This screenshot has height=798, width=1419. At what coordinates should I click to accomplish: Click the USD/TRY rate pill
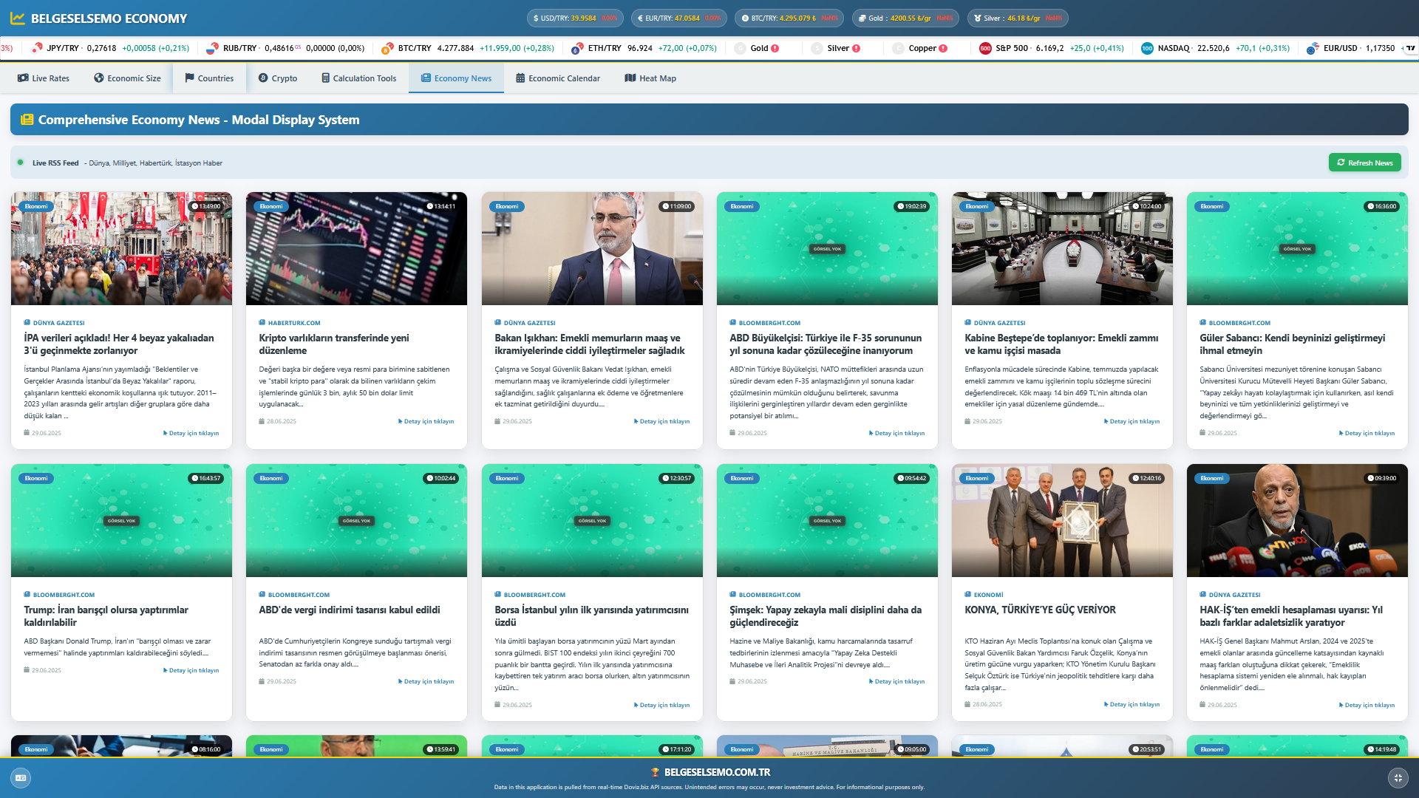574,18
